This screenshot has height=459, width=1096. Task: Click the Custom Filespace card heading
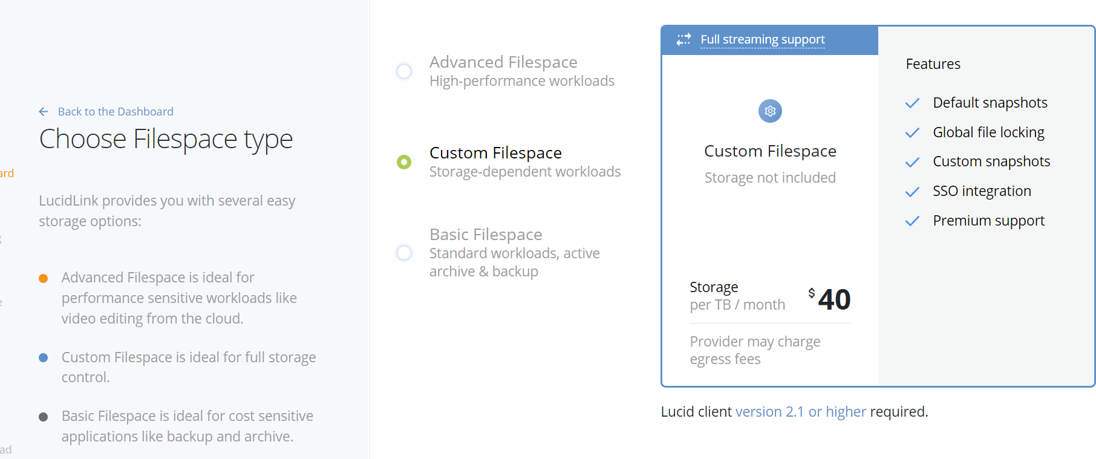coord(770,151)
